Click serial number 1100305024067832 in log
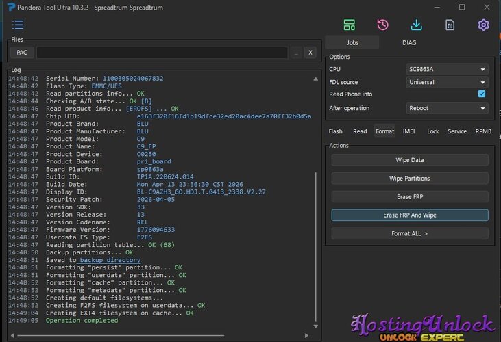501x342 pixels. 133,79
